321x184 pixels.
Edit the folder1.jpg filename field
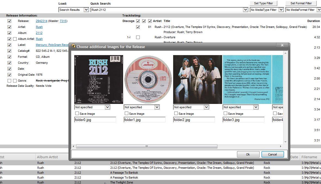point(145,120)
